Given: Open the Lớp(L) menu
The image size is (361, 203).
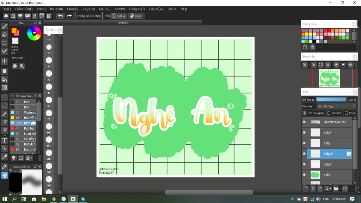Looking at the screenshot, I should (x=42, y=9).
